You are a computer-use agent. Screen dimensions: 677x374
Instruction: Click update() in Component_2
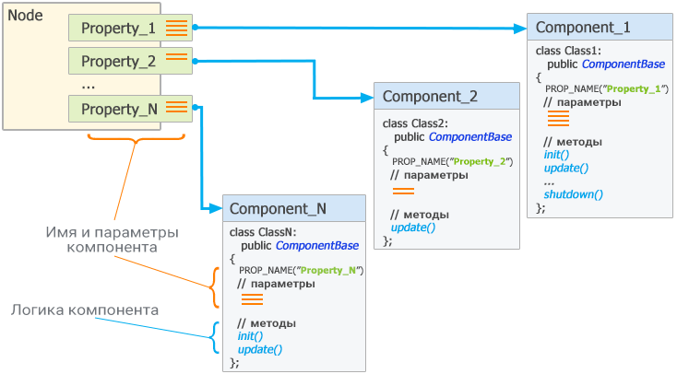(413, 228)
